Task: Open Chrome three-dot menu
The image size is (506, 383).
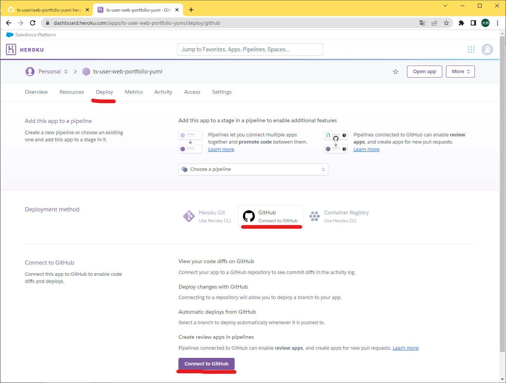Action: [497, 23]
